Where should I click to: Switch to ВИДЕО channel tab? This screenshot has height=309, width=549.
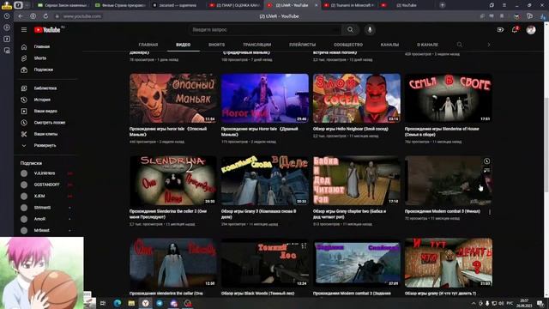click(183, 45)
